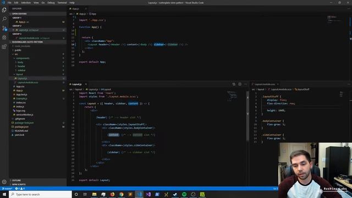352x198 pixels.
Task: Open the Debug view in the activity bar
Action: [4, 37]
